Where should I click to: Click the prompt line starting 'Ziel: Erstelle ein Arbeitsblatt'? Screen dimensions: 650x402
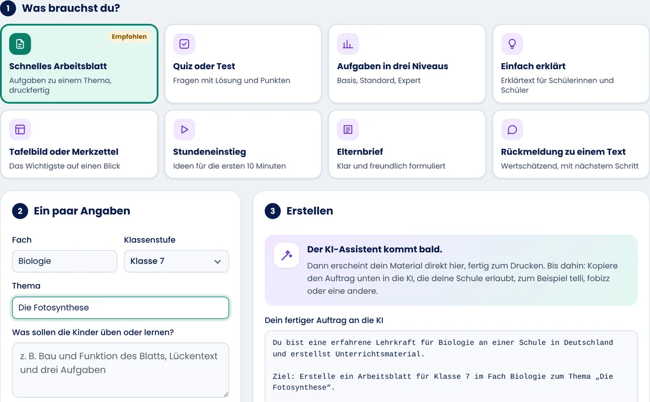pos(443,382)
